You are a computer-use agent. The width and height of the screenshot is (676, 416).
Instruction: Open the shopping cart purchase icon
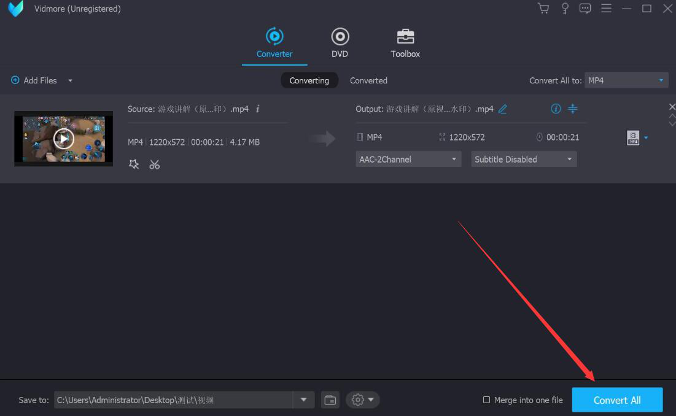point(543,8)
